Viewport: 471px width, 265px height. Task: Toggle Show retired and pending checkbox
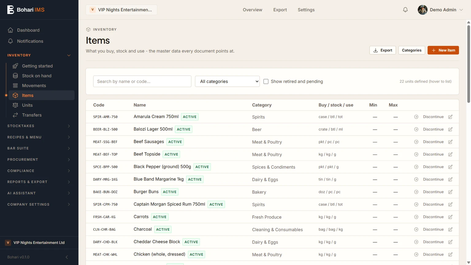pos(266,82)
